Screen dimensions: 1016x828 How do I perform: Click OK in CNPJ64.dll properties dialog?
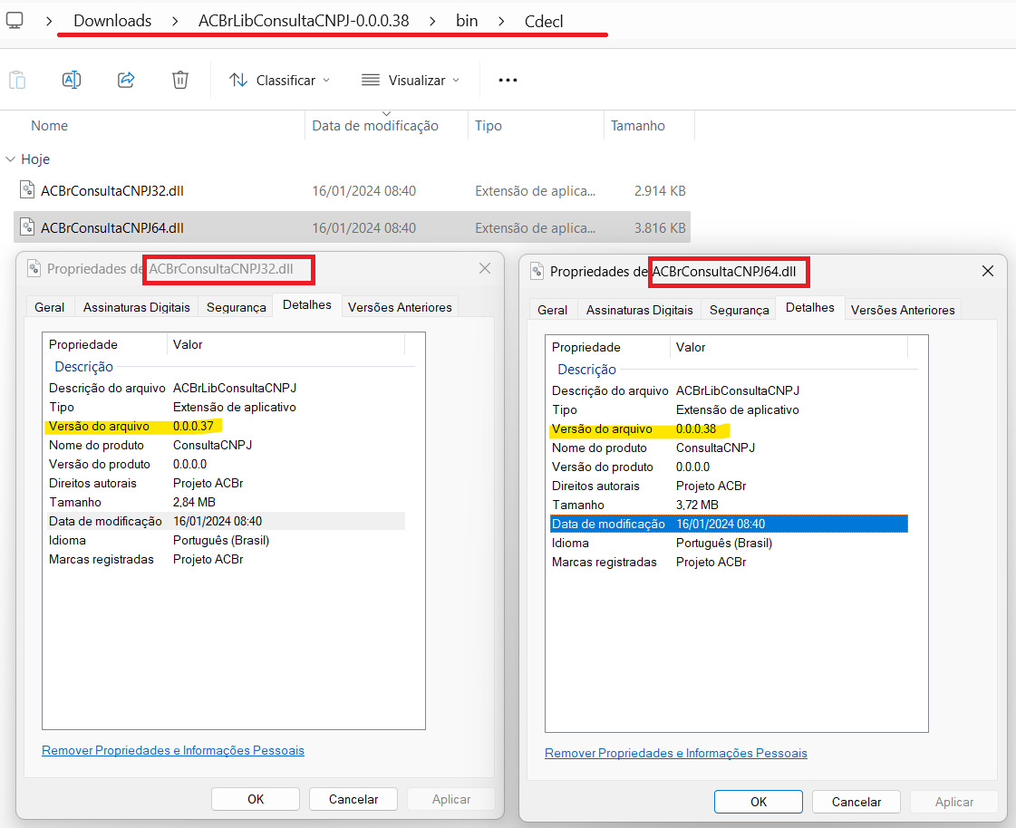758,802
